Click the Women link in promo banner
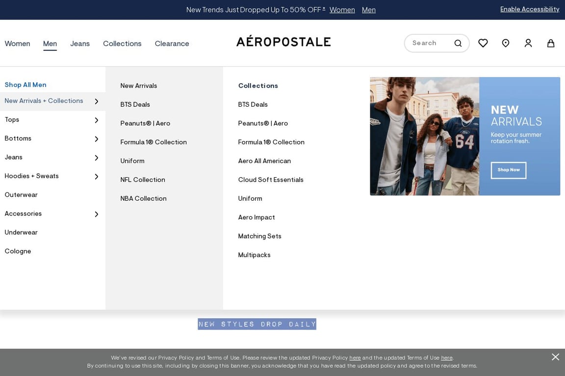The width and height of the screenshot is (565, 376). pos(342,10)
